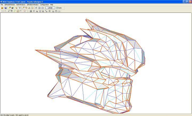Image resolution: width=192 pixels, height=116 pixels.
Task: Click the white cube with arrow icon
Action: click(x=19, y=8)
